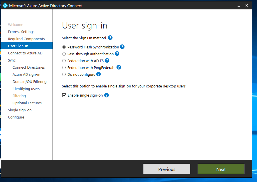257x182 pixels.
Task: Close the Azure AD Connect wizard
Action: (247, 6)
